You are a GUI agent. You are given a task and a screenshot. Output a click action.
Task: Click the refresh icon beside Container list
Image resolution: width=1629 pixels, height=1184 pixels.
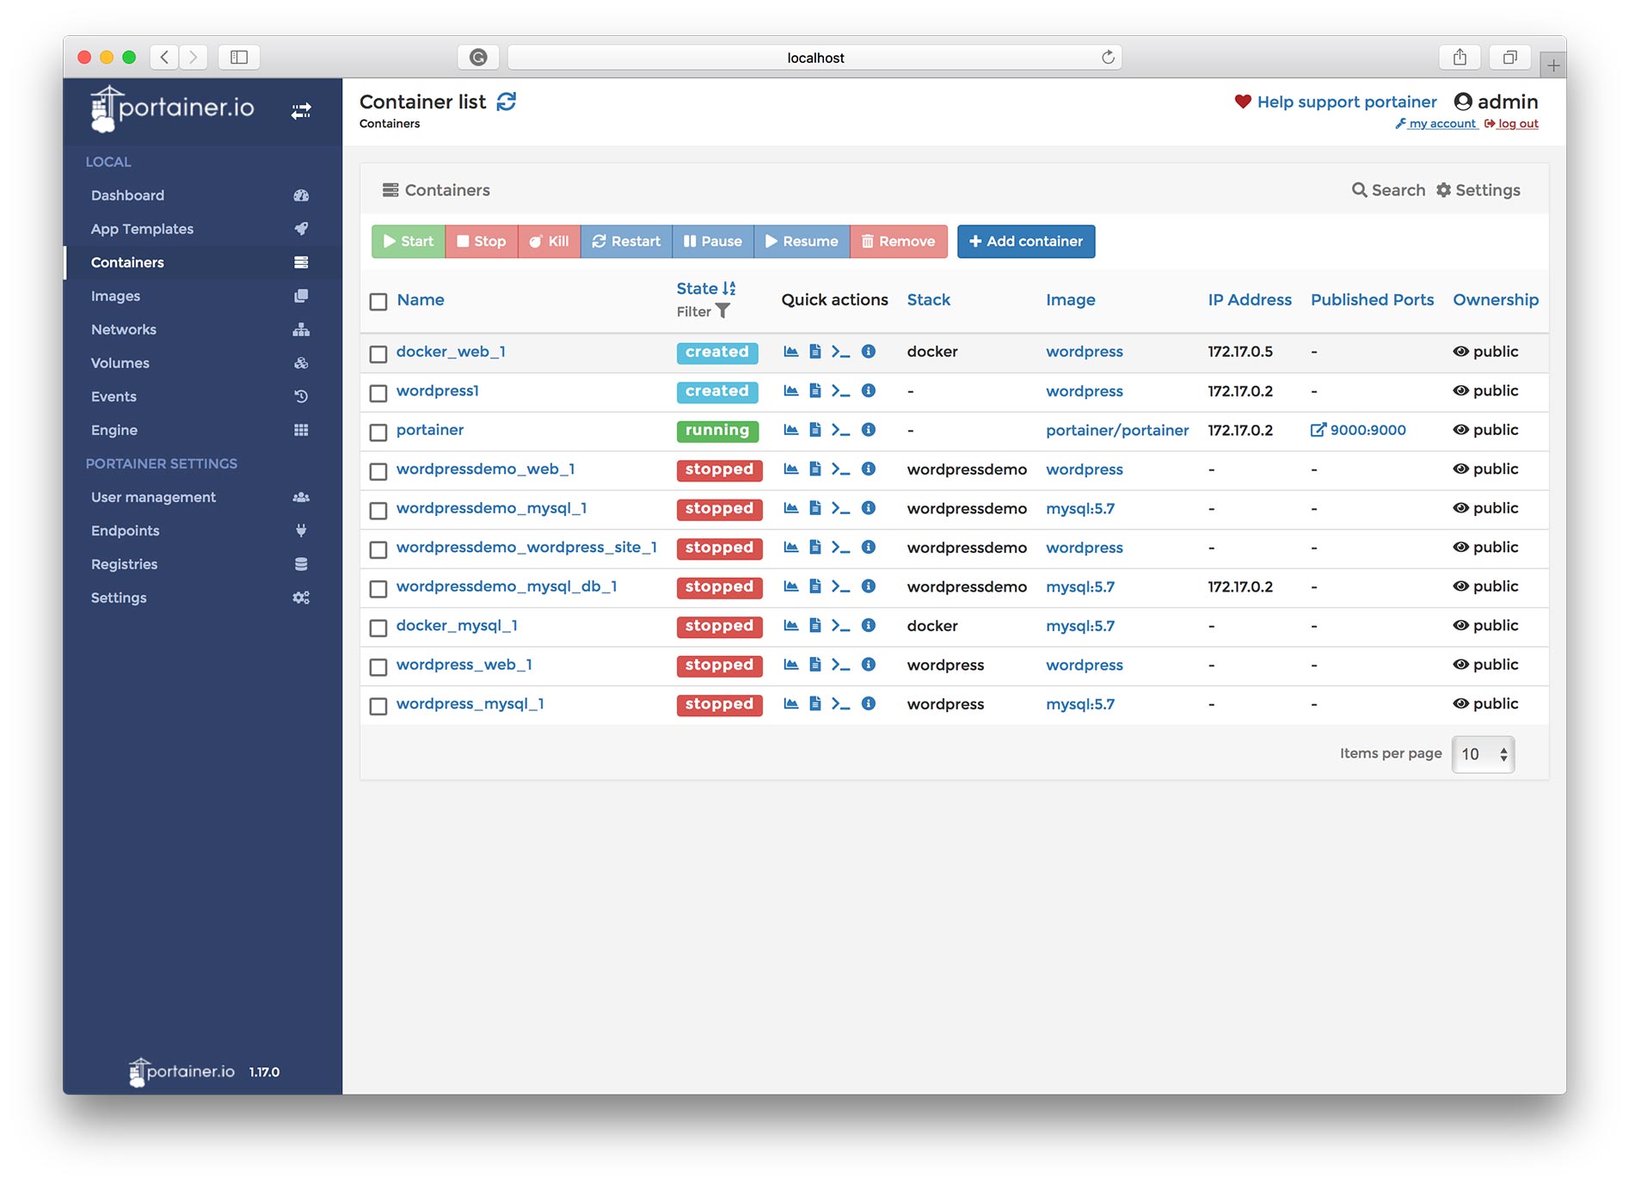tap(507, 101)
